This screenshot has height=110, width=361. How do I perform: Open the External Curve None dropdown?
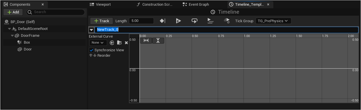(x=98, y=43)
